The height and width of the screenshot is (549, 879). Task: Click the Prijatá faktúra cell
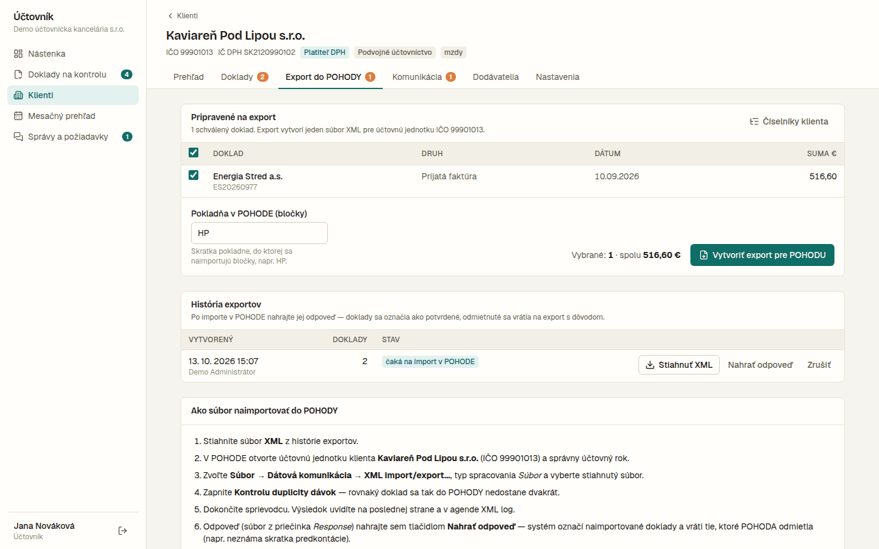449,176
